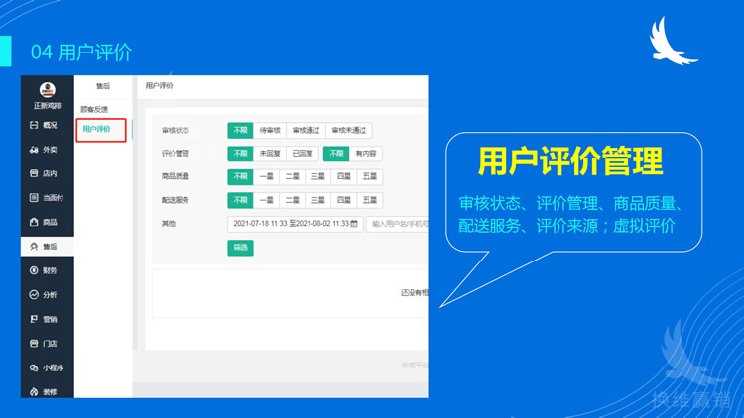Click the 售后 header in submenu panel
The height and width of the screenshot is (418, 744).
click(x=103, y=86)
